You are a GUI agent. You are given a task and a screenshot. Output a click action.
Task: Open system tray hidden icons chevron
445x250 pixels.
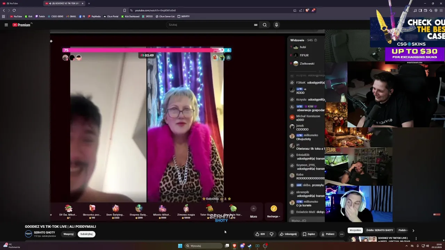(406, 246)
